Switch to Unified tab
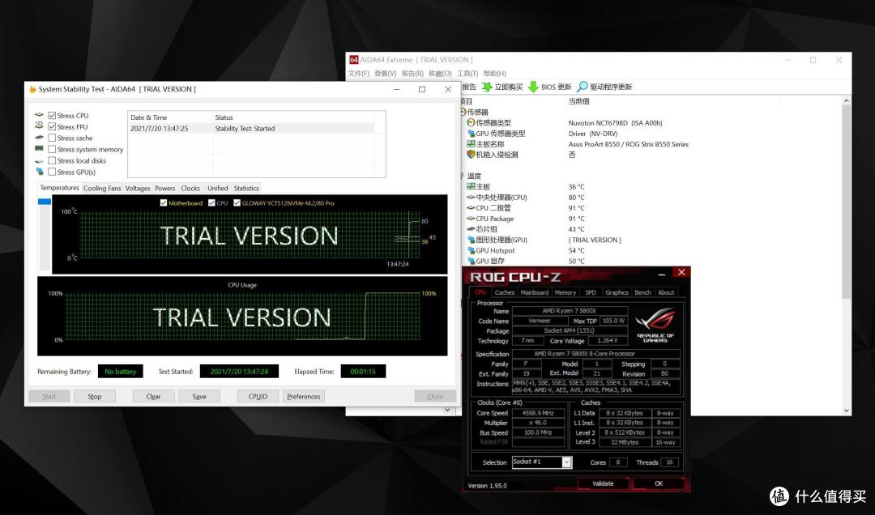 tap(218, 189)
